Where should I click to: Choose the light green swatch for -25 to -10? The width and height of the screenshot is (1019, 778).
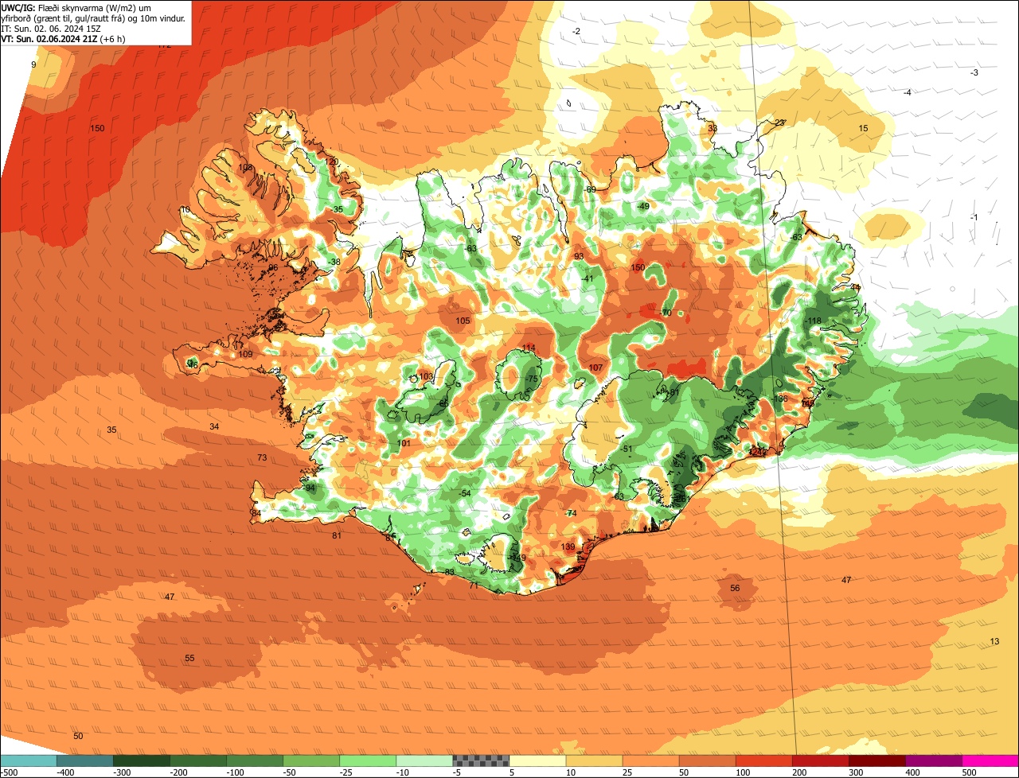pyautogui.click(x=368, y=760)
